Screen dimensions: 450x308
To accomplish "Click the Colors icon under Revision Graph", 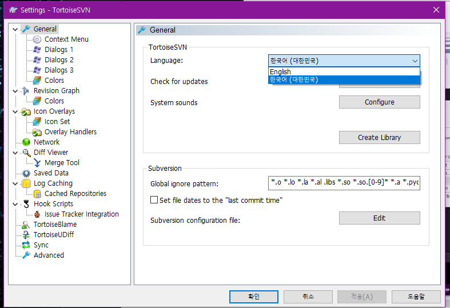I will coord(37,101).
